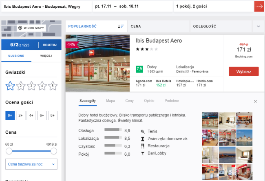Open the first hotel photo thumbnail
The width and height of the screenshot is (265, 181).
coord(210,120)
